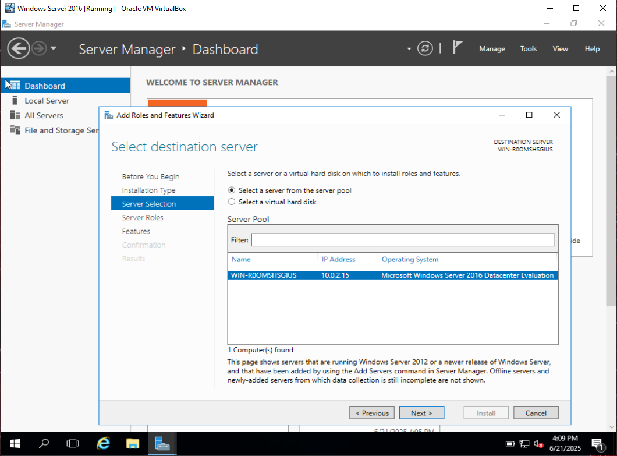Launch Internet Explorer from the taskbar
617x456 pixels.
[x=103, y=444]
